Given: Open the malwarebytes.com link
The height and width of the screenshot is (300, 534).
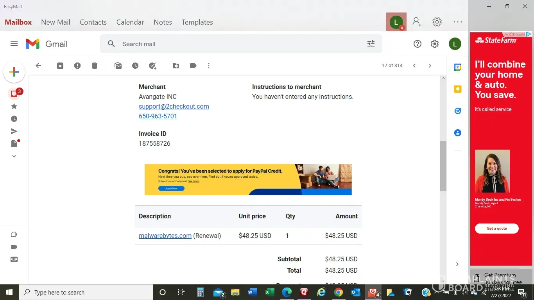Looking at the screenshot, I should [x=165, y=236].
